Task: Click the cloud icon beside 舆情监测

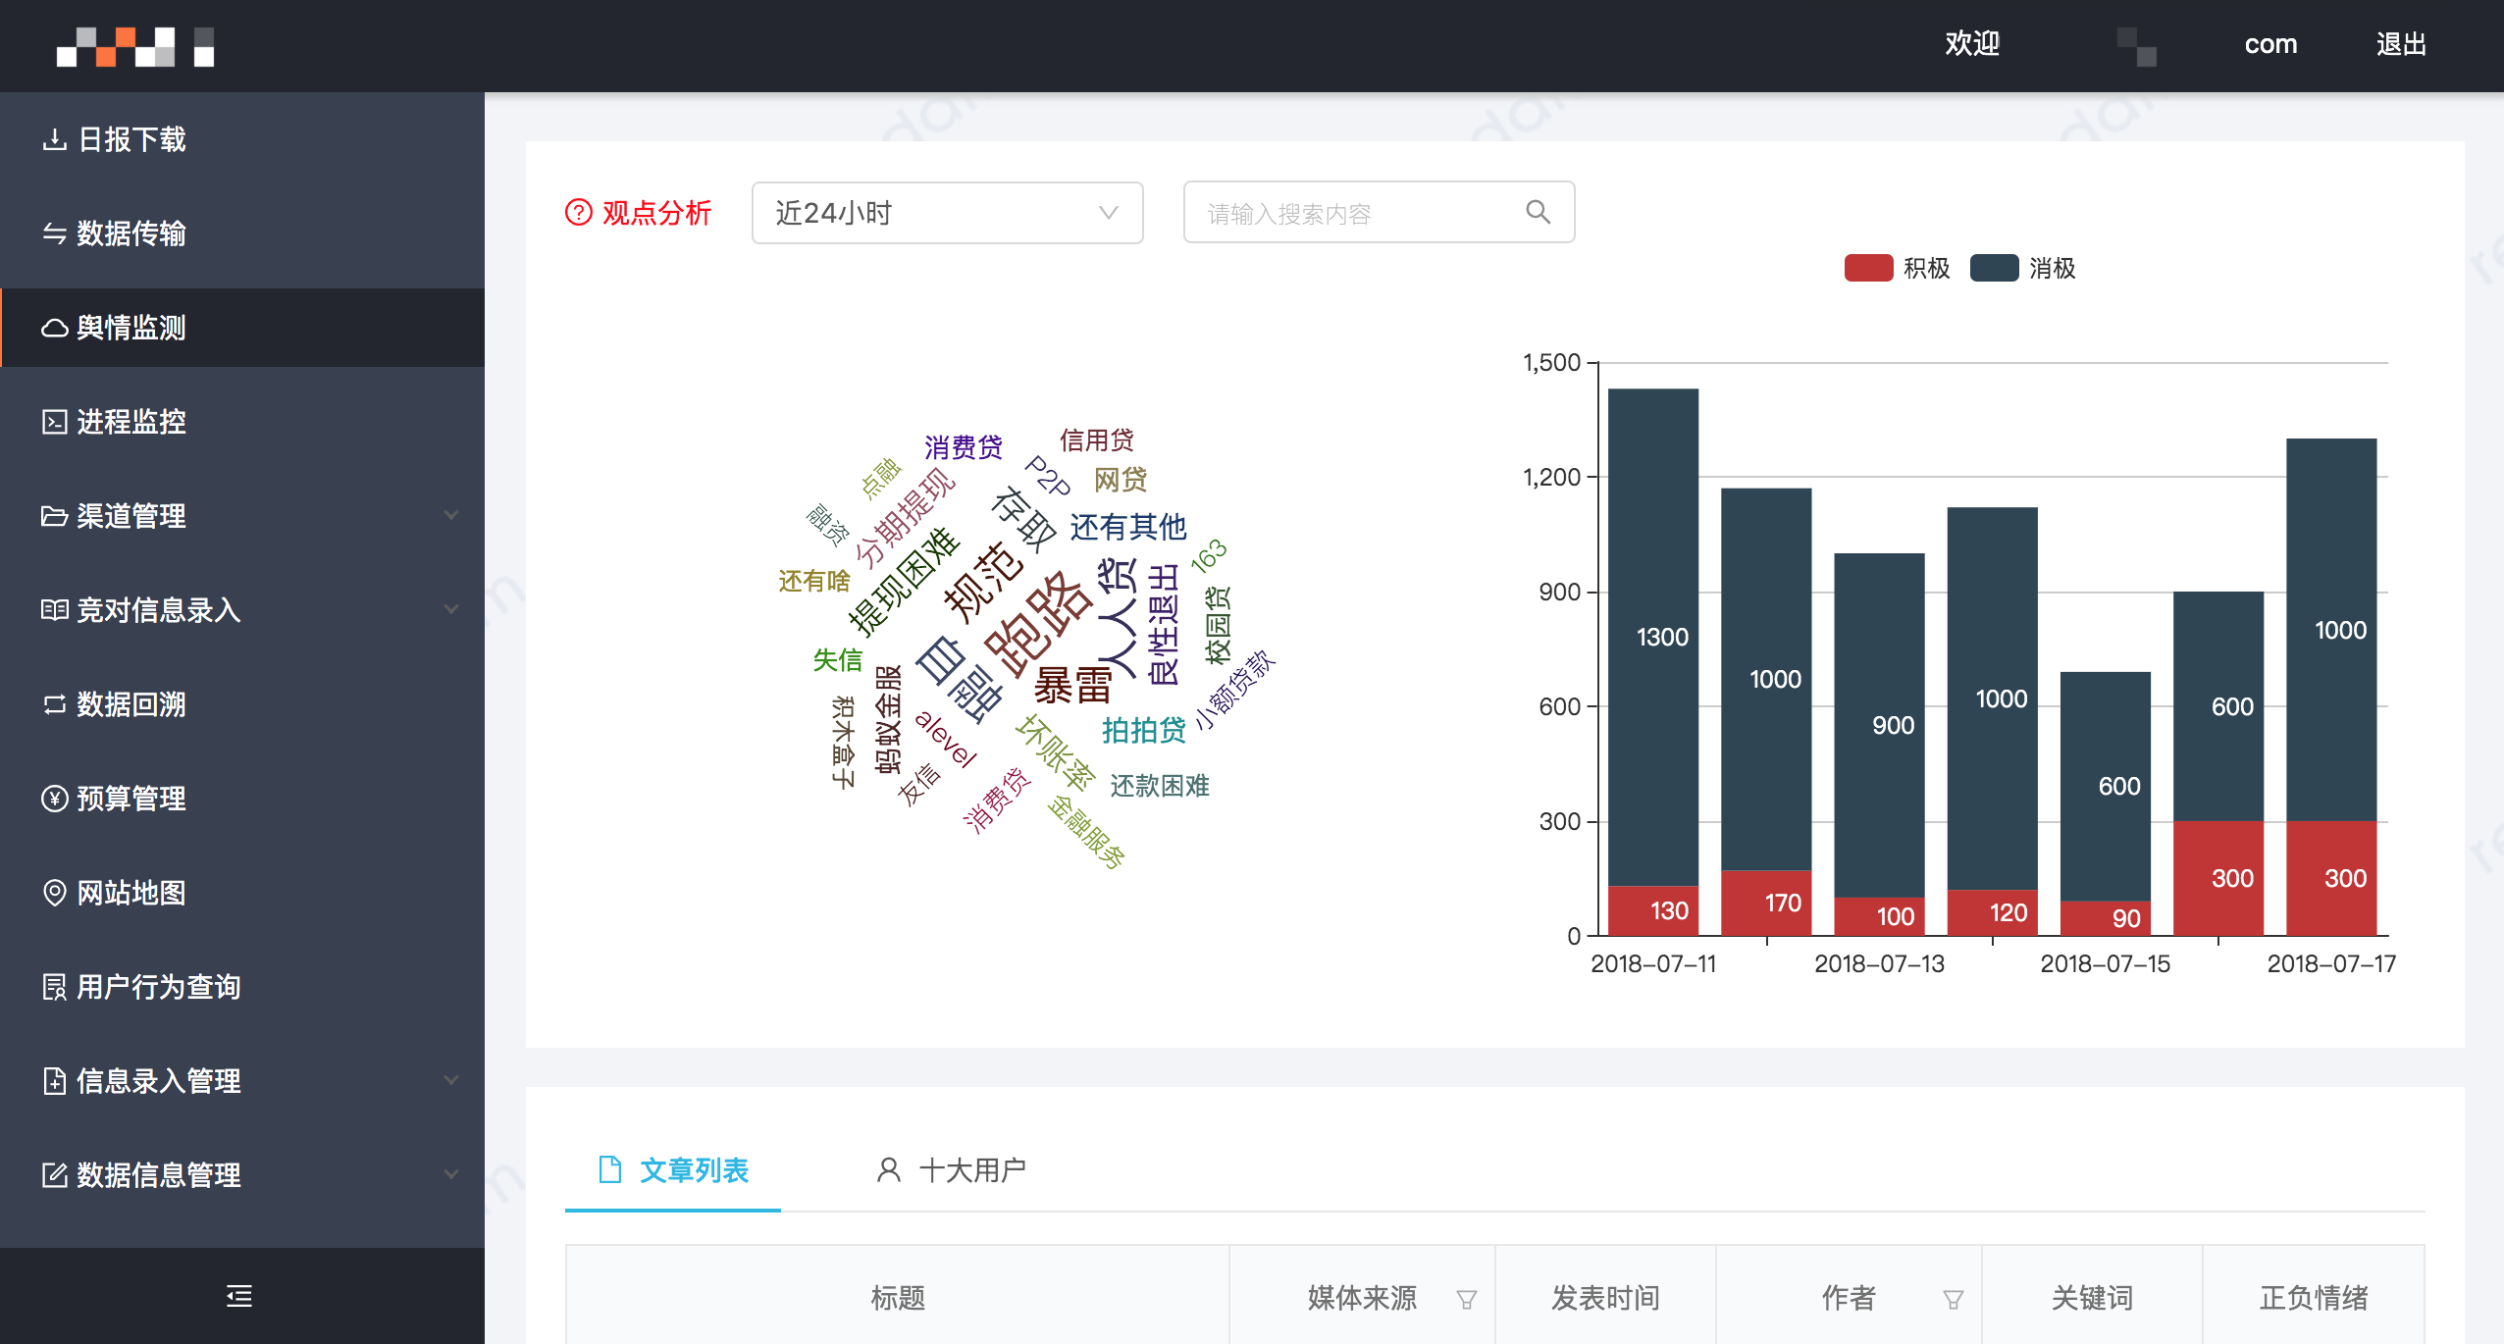Action: (x=55, y=328)
